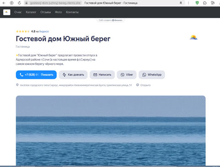The width and height of the screenshot is (220, 167).
Task: Open the 'Отзывы' menu item
Action: [45, 12]
